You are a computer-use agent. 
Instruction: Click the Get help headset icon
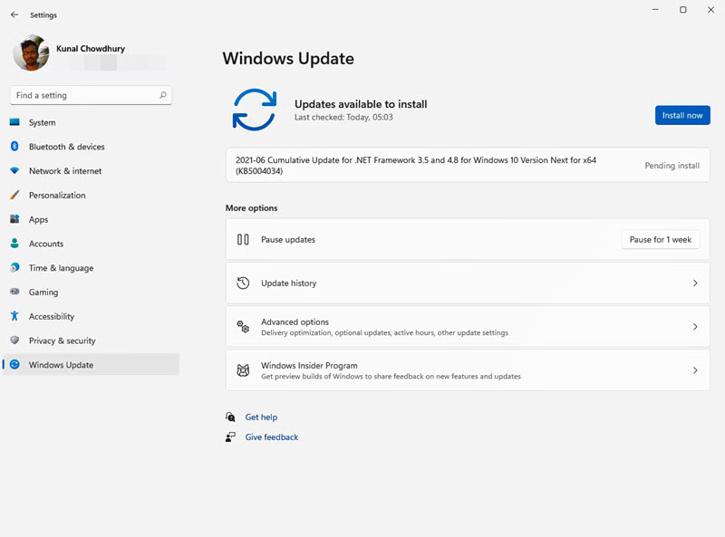(230, 417)
